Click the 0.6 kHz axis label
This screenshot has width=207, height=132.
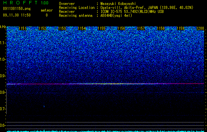coord(3,125)
